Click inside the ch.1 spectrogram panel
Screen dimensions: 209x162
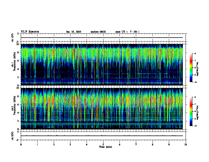click(102, 65)
